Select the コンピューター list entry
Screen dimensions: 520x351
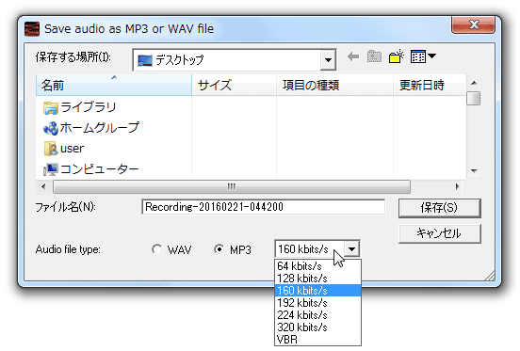coord(91,169)
